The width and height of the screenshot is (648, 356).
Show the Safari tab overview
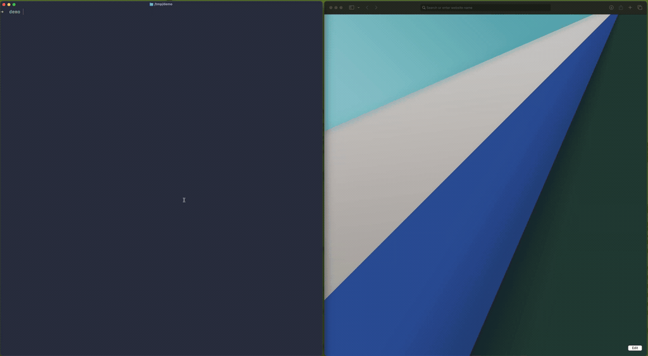point(640,8)
